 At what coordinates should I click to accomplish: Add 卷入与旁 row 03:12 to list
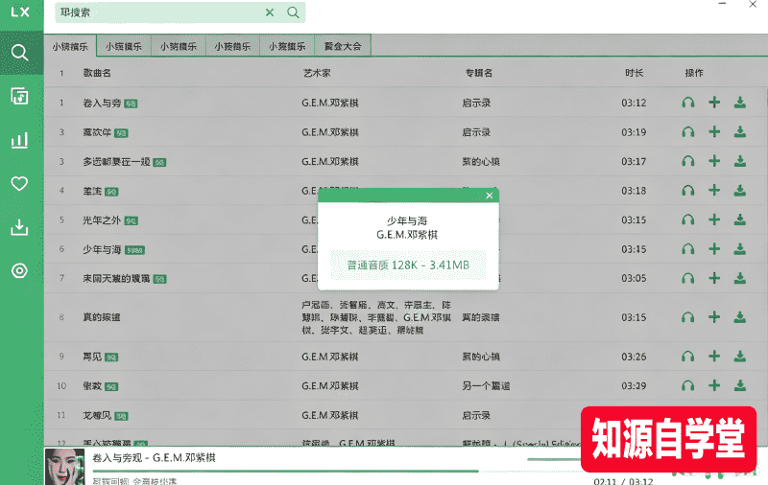point(714,103)
